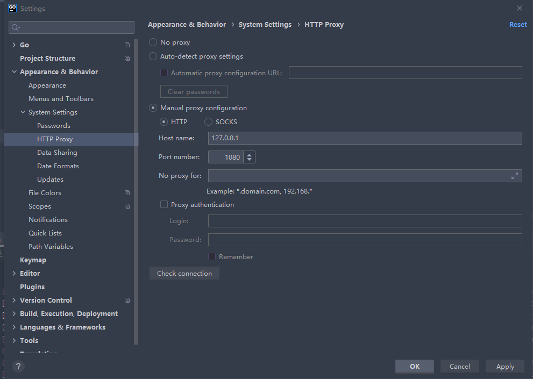Open help with the question mark button
Image resolution: width=533 pixels, height=379 pixels.
pyautogui.click(x=18, y=366)
